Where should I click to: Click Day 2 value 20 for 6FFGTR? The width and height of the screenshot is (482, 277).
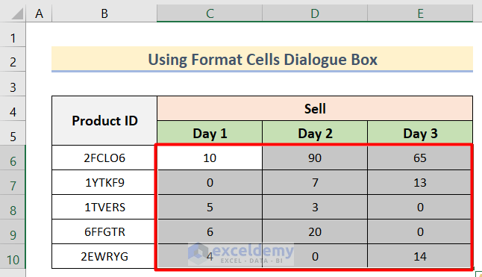coord(315,231)
